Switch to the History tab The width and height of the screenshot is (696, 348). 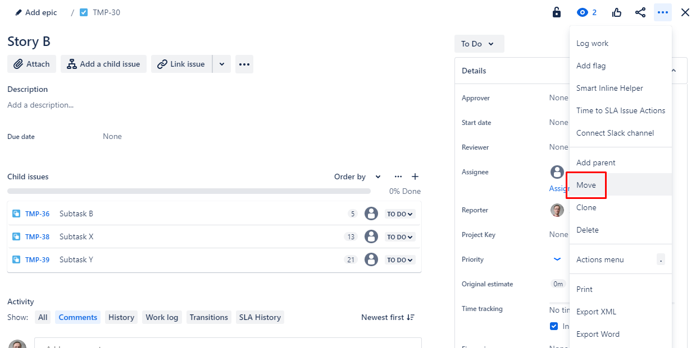(121, 317)
